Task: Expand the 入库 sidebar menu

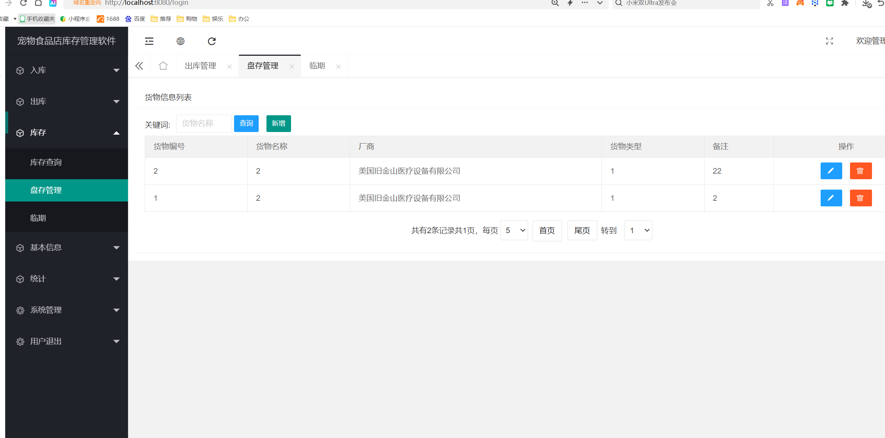Action: 67,70
